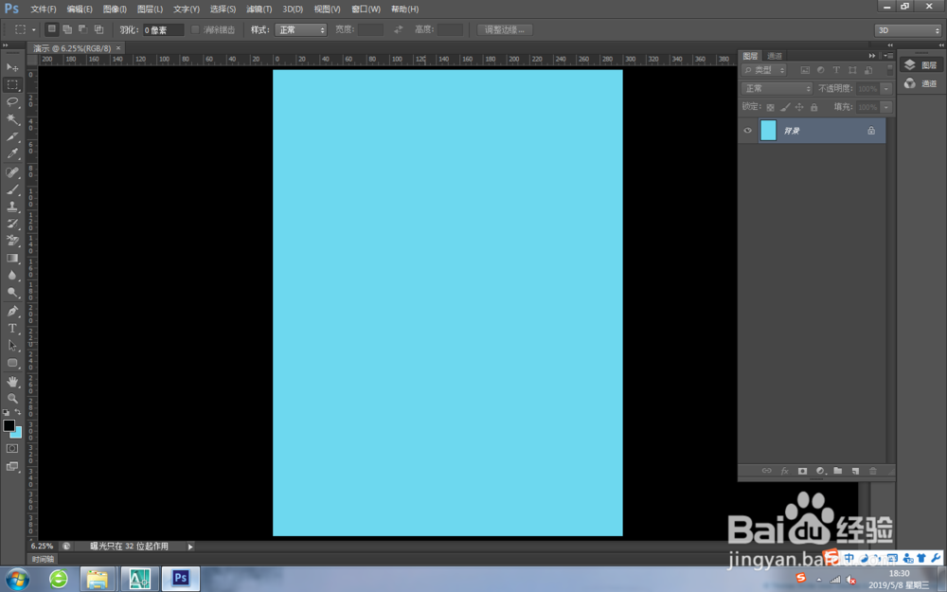Toggle lock position icon
Image resolution: width=947 pixels, height=592 pixels.
(799, 107)
